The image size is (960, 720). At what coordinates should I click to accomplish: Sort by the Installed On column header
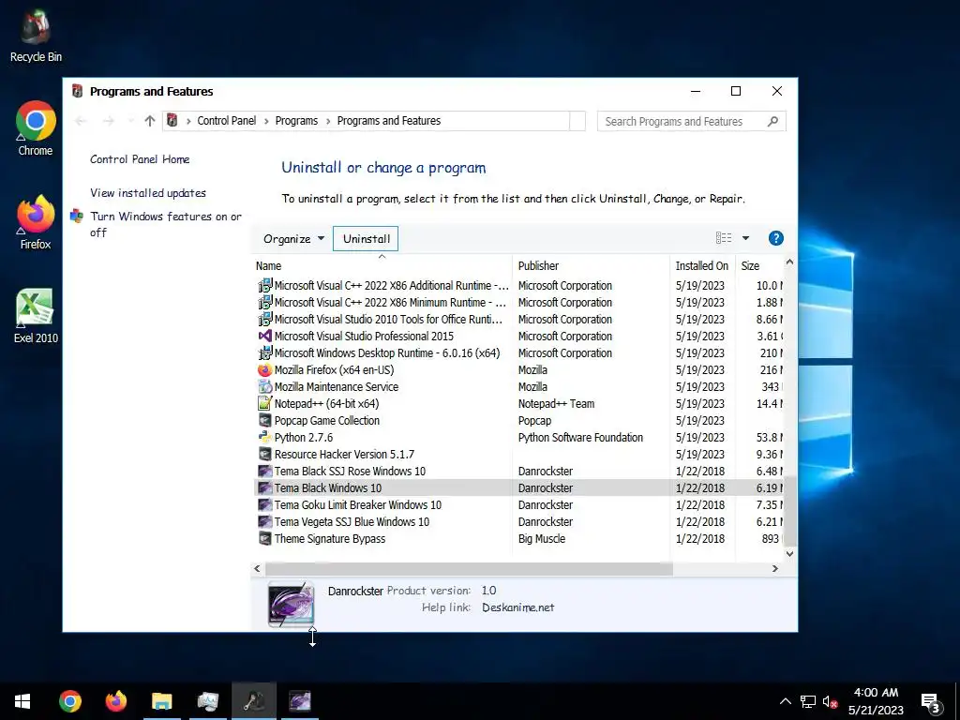(702, 265)
